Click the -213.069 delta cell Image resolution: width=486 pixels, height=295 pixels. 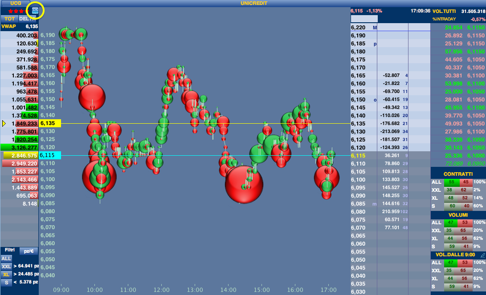[391, 132]
